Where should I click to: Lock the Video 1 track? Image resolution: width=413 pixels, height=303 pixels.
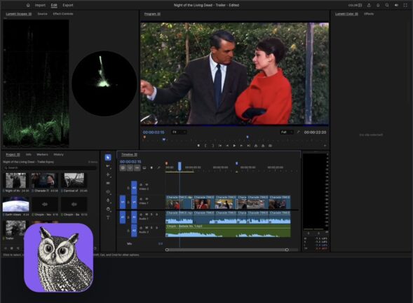tap(128, 202)
